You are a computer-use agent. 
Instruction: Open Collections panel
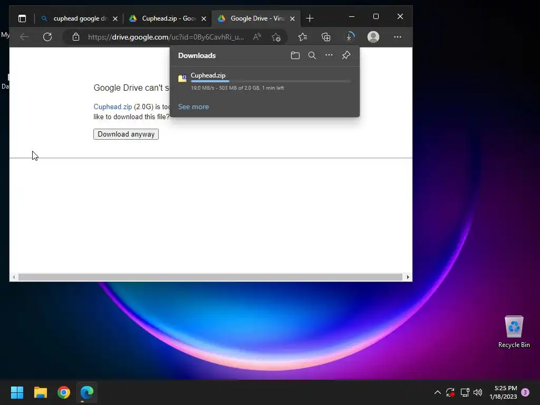(326, 37)
